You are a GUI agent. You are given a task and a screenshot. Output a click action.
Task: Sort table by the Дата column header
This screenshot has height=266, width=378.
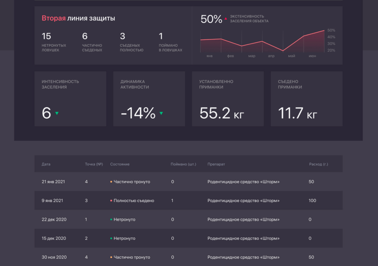[x=46, y=164]
